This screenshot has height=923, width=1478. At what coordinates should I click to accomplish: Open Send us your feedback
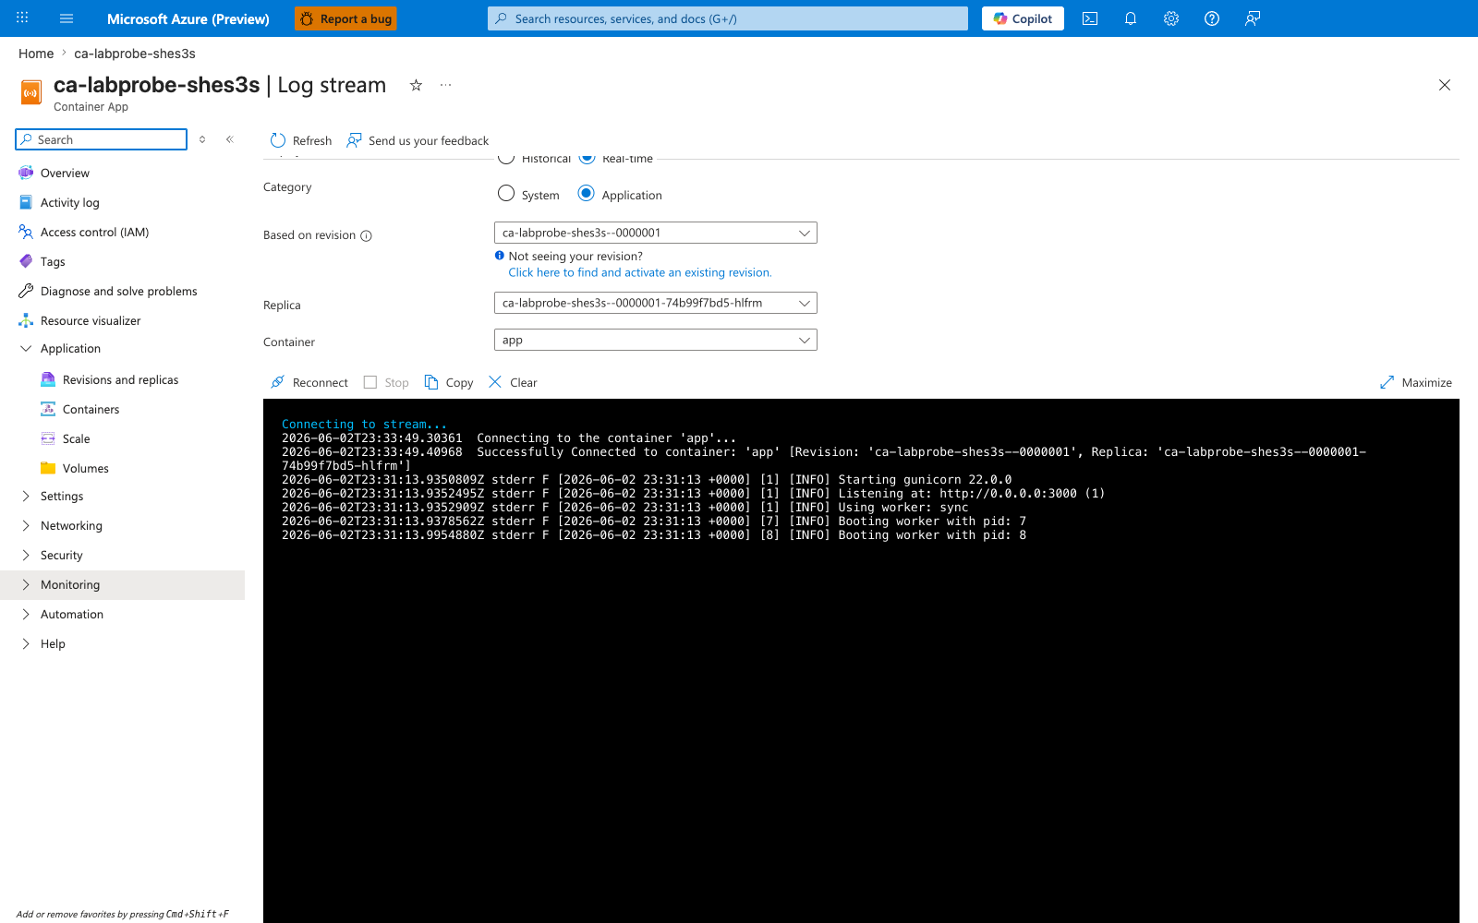[x=418, y=140]
